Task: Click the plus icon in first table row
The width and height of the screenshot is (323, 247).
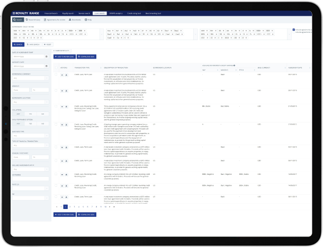Action: (x=62, y=75)
